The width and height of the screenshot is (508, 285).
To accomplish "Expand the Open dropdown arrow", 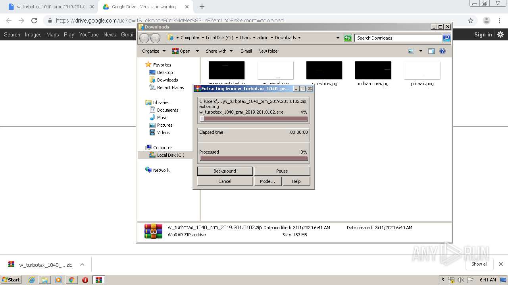I will tap(196, 51).
